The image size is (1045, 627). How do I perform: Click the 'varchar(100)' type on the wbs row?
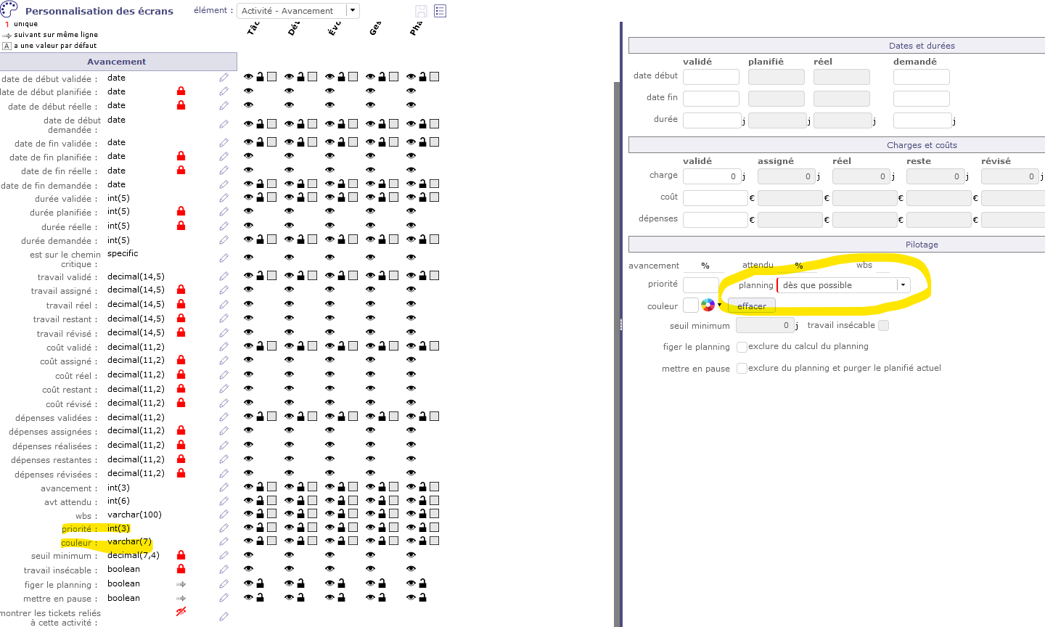tap(134, 515)
